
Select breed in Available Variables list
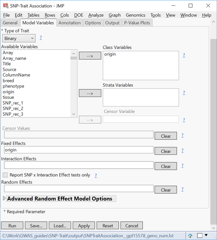click(x=8, y=81)
